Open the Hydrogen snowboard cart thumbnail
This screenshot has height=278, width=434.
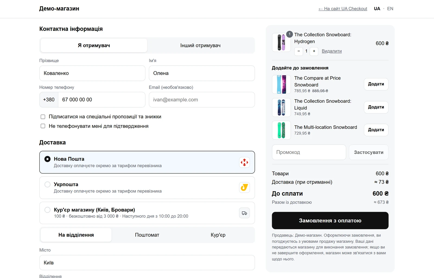coord(281,42)
